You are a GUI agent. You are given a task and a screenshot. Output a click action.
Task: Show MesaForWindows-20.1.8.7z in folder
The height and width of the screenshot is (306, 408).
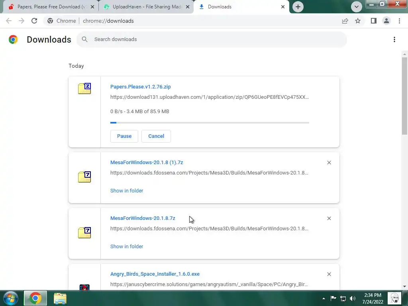127,246
